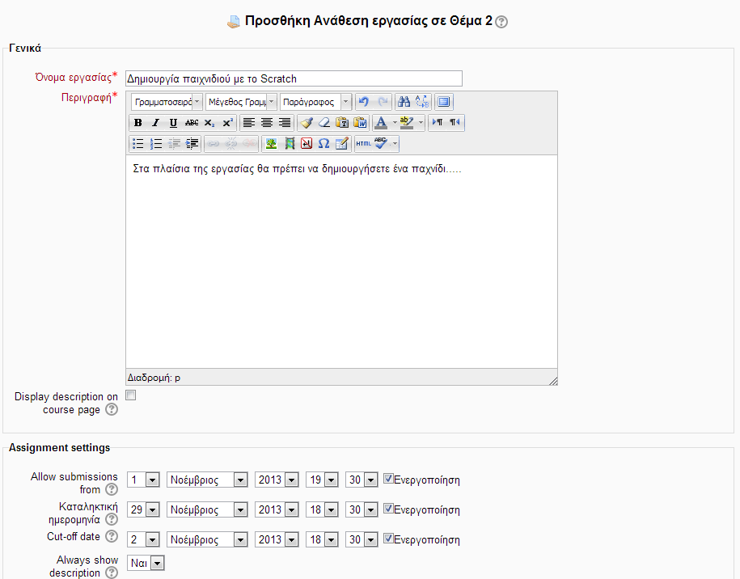Uncheck Ενεργοποίηση for Καταληκτική ημερομηνία
The height and width of the screenshot is (579, 740).
(x=388, y=509)
